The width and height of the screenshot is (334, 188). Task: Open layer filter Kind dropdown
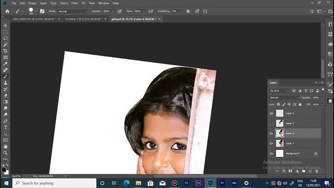coord(279,91)
